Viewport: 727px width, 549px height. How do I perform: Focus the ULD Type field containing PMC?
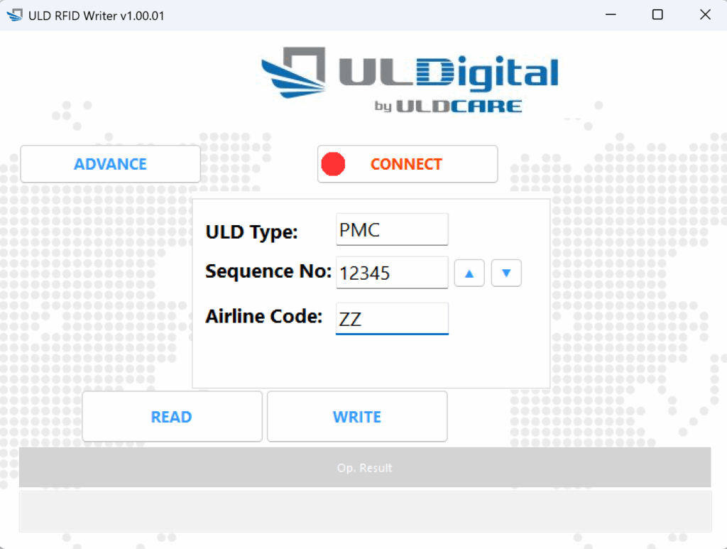pos(392,230)
